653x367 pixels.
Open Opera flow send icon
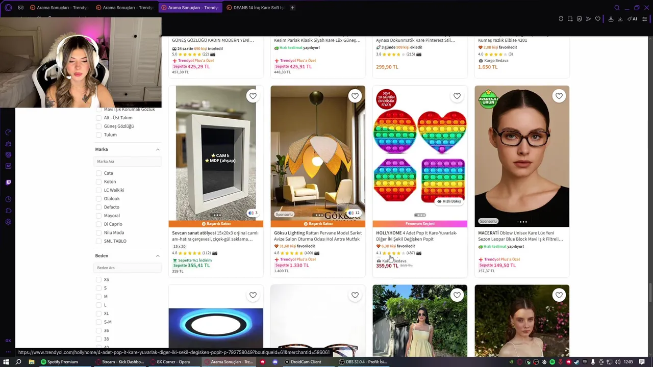pos(588,19)
